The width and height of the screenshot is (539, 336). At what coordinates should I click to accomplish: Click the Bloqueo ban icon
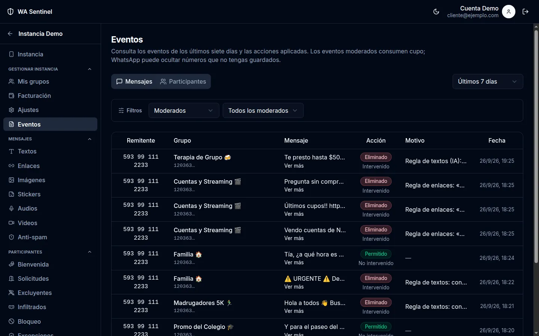click(12, 321)
